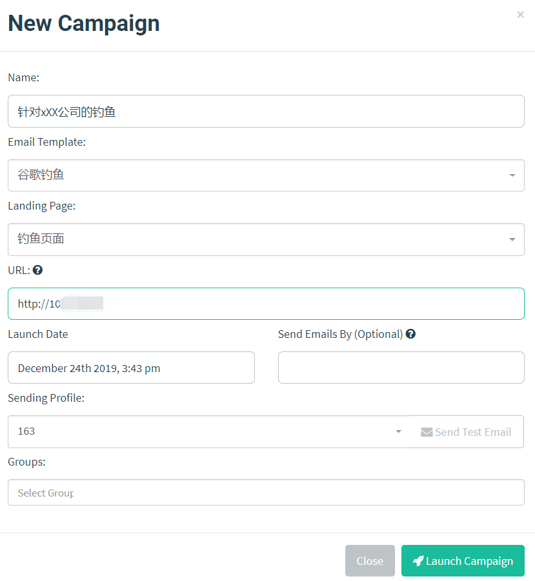
Task: Dismiss the New Campaign dialog with the X
Action: click(x=520, y=15)
